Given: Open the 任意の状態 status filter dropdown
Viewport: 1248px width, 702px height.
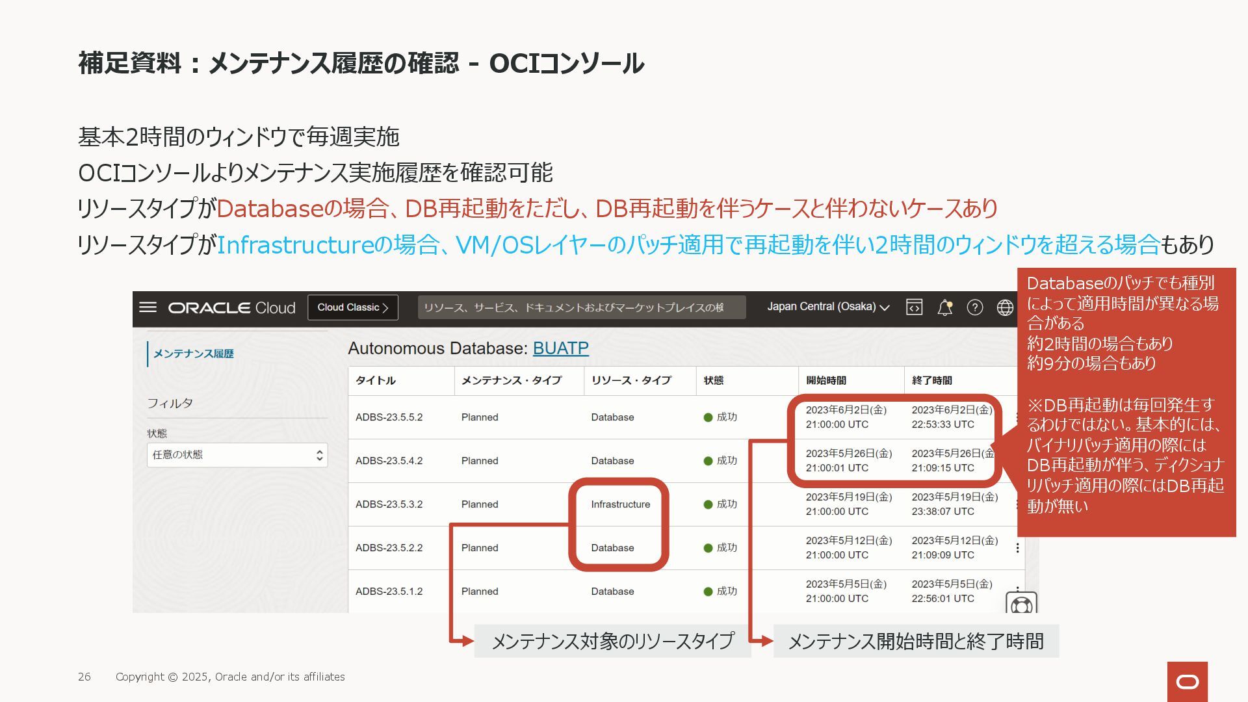Looking at the screenshot, I should (x=237, y=455).
